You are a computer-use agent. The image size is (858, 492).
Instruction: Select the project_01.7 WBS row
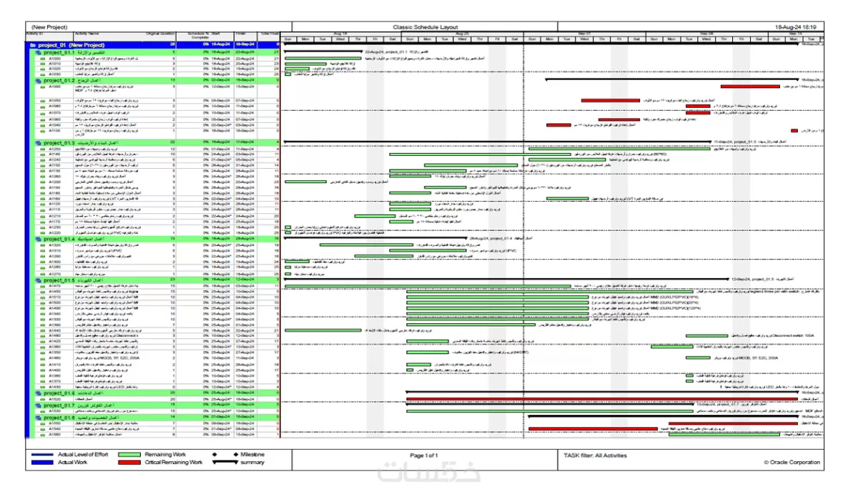coord(157,405)
